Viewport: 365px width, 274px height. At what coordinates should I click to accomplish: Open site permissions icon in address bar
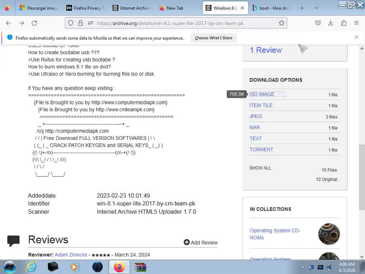(91, 23)
